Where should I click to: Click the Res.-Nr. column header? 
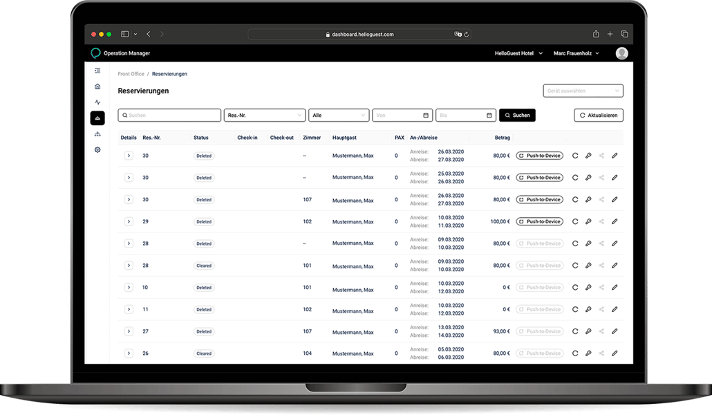(x=151, y=138)
